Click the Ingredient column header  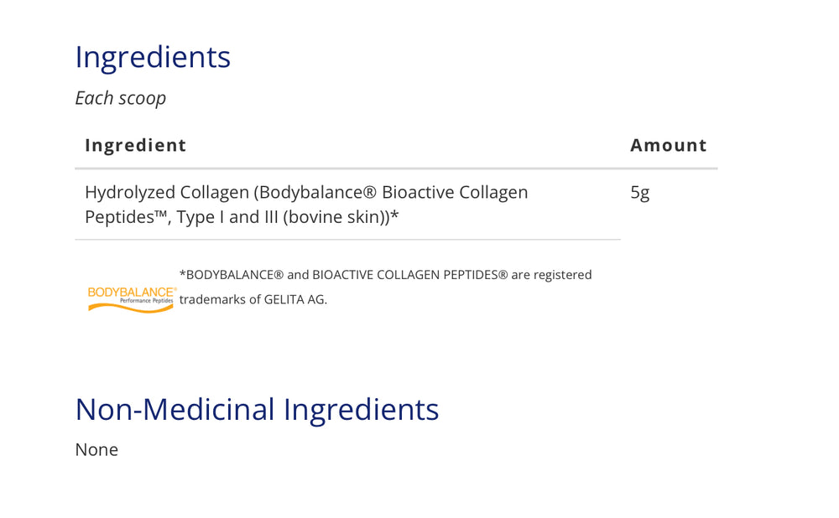click(135, 145)
